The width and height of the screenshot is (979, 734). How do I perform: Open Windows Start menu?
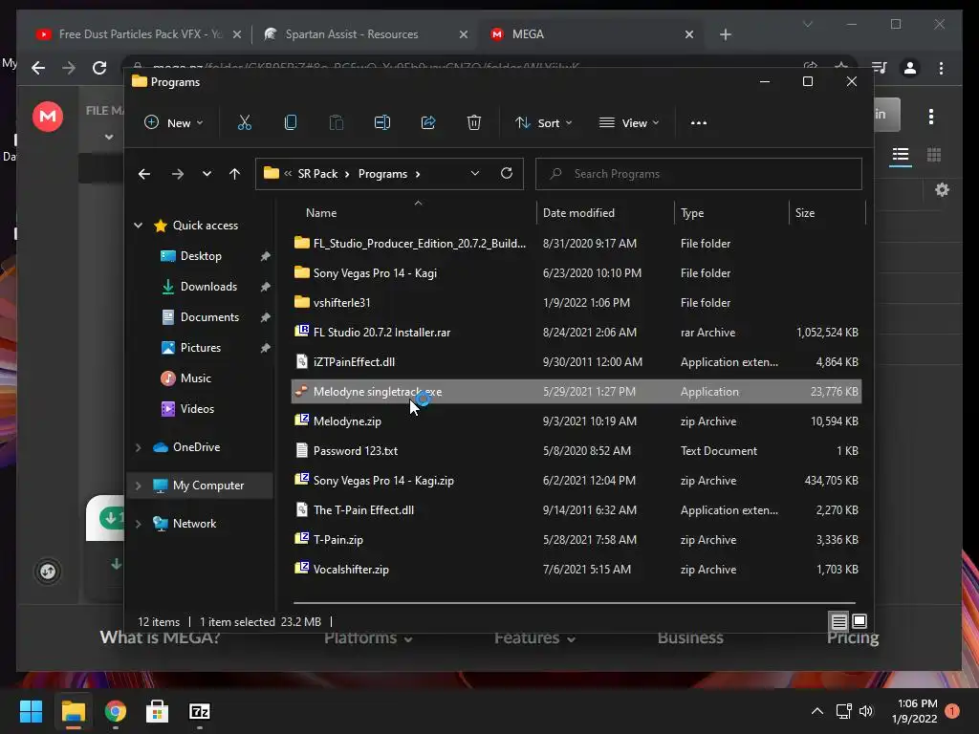[x=31, y=711]
